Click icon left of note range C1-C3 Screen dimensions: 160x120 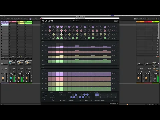tap(60, 101)
